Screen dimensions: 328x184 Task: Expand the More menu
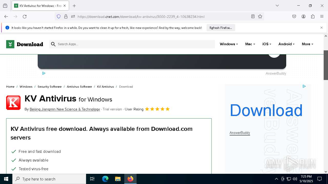click(x=307, y=44)
